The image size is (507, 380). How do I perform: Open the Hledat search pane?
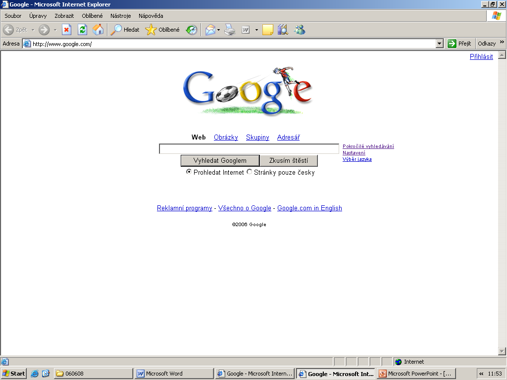(x=125, y=30)
